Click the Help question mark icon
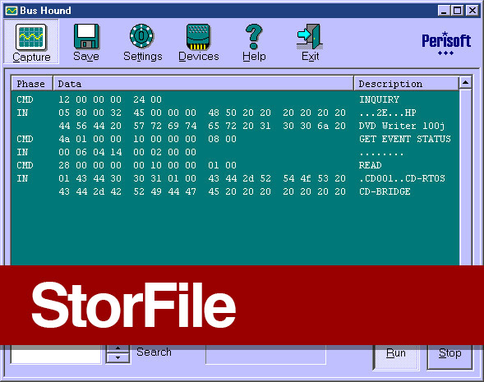The height and width of the screenshot is (382, 484). click(x=254, y=37)
